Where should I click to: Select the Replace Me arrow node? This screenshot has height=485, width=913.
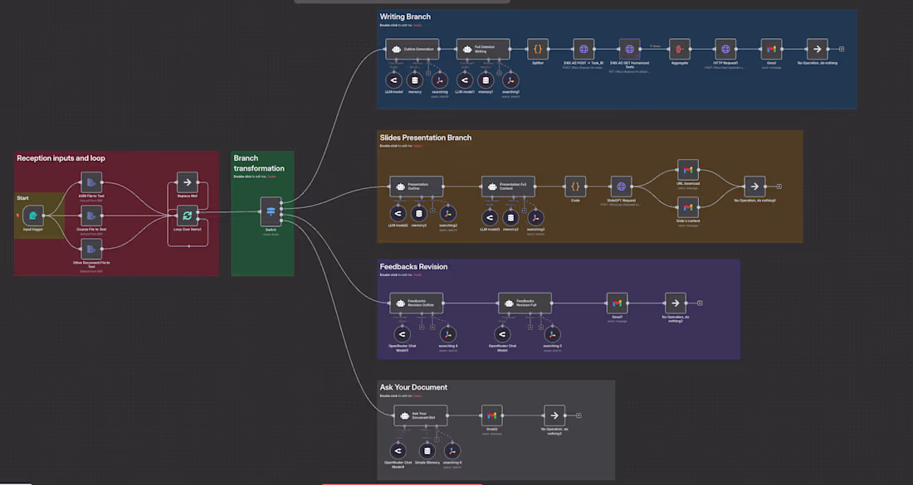point(187,182)
